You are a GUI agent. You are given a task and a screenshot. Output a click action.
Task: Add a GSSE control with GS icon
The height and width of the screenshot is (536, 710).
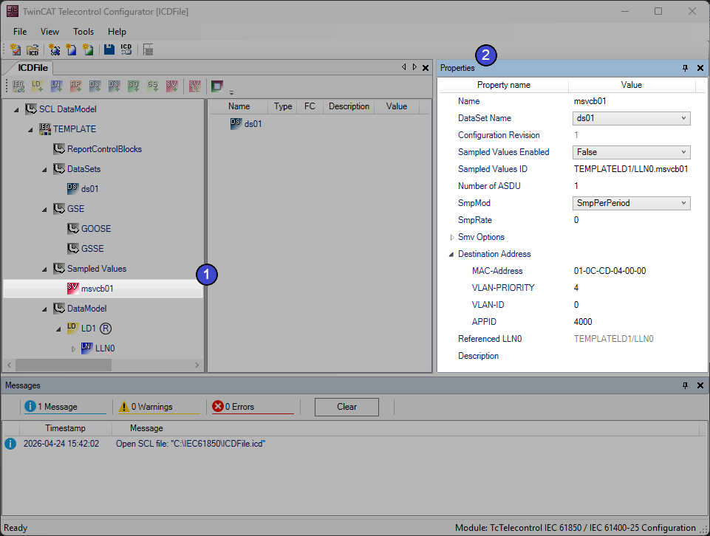tap(153, 86)
